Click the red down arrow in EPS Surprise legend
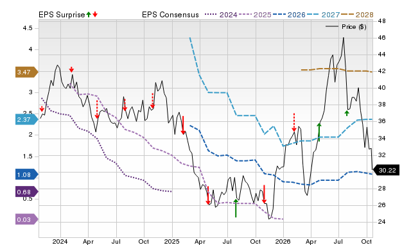411x245 pixels. 95,14
